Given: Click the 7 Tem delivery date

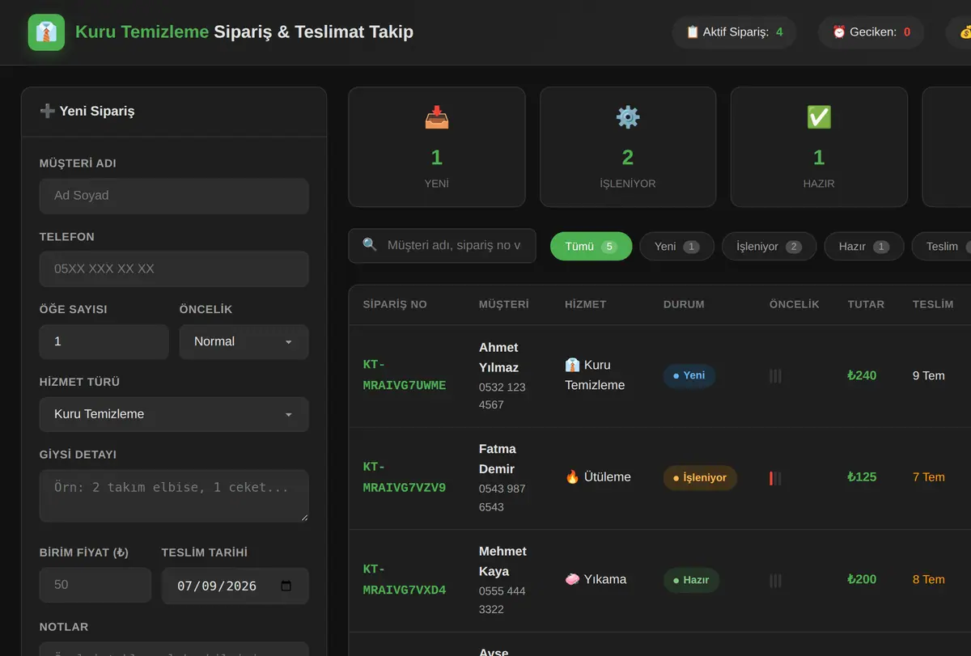Looking at the screenshot, I should 928,477.
